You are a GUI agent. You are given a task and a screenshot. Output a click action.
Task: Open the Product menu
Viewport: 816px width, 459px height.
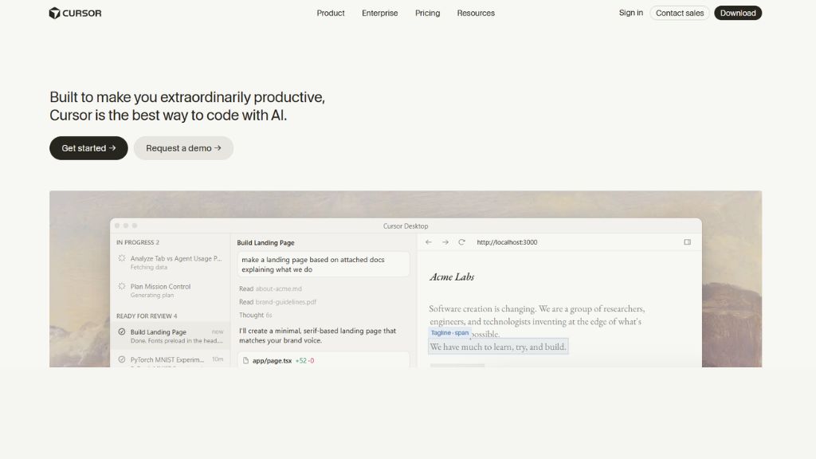[331, 13]
